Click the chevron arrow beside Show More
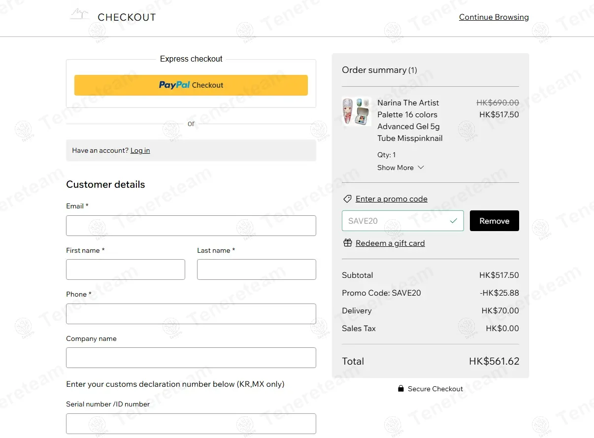 [x=421, y=168]
